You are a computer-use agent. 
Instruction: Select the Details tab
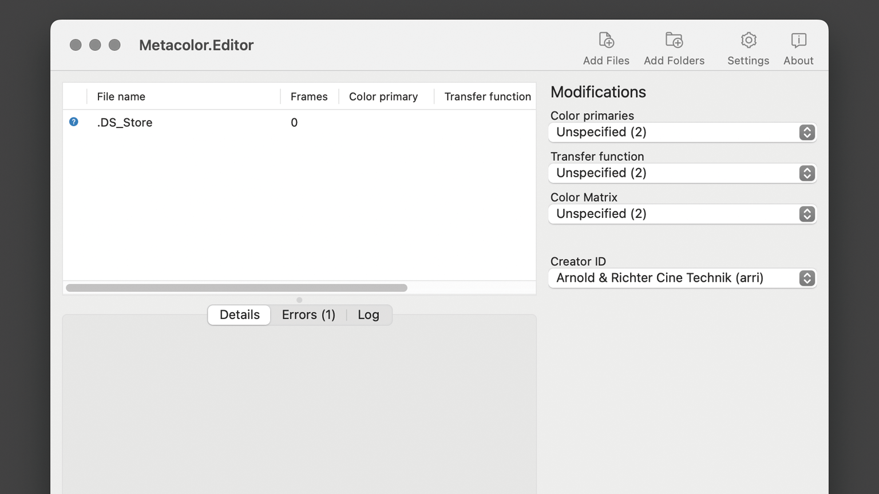tap(239, 315)
